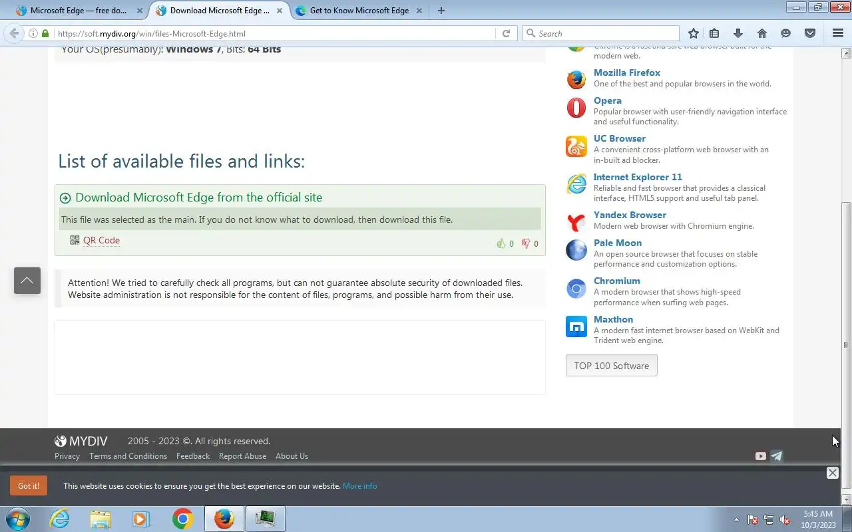This screenshot has height=532, width=852.
Task: Click the Firefox Search input box
Action: (601, 33)
